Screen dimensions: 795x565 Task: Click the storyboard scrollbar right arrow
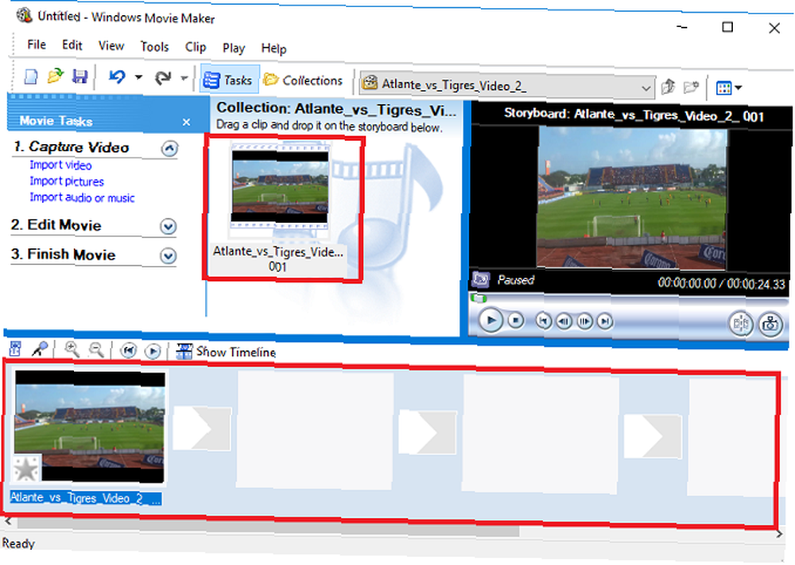tap(780, 533)
